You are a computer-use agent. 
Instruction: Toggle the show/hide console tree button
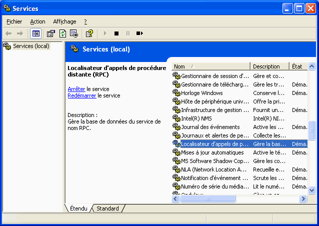pyautogui.click(x=36, y=33)
